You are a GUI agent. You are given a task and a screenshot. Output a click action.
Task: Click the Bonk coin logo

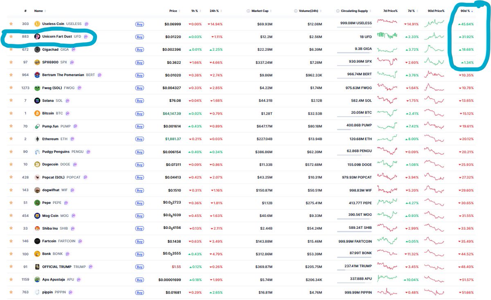[37, 254]
